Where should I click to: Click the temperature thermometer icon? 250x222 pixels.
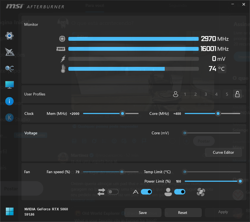(x=63, y=69)
